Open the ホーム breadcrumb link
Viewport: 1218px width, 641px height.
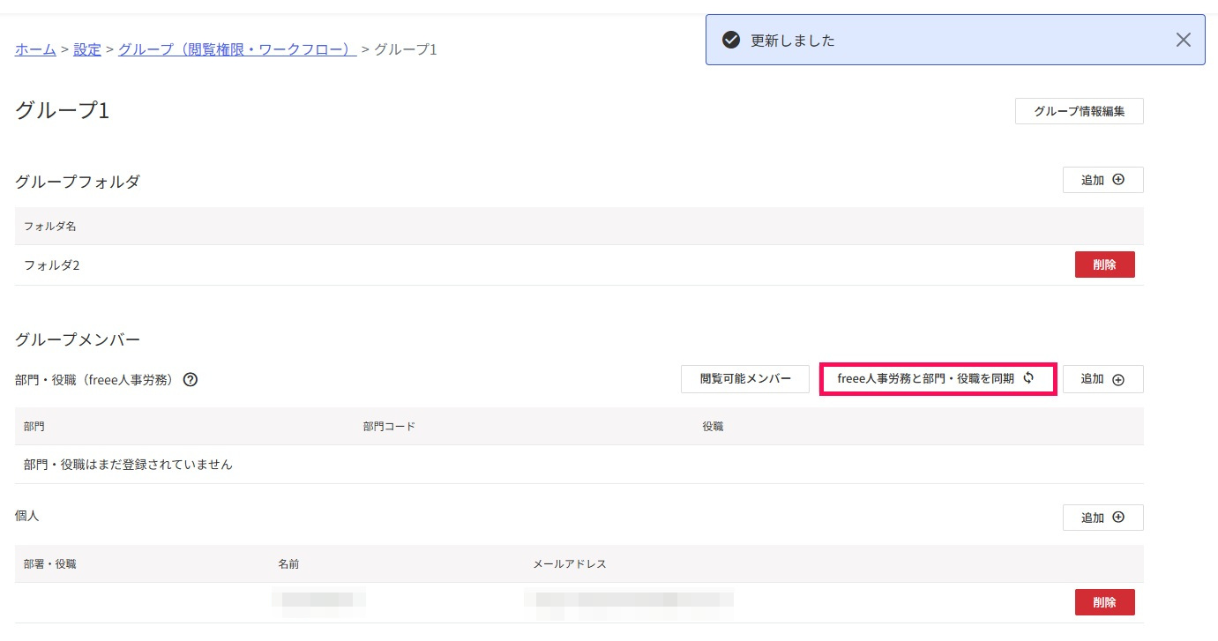tap(36, 49)
